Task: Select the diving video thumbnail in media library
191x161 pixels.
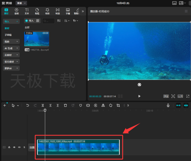Action: (37, 39)
